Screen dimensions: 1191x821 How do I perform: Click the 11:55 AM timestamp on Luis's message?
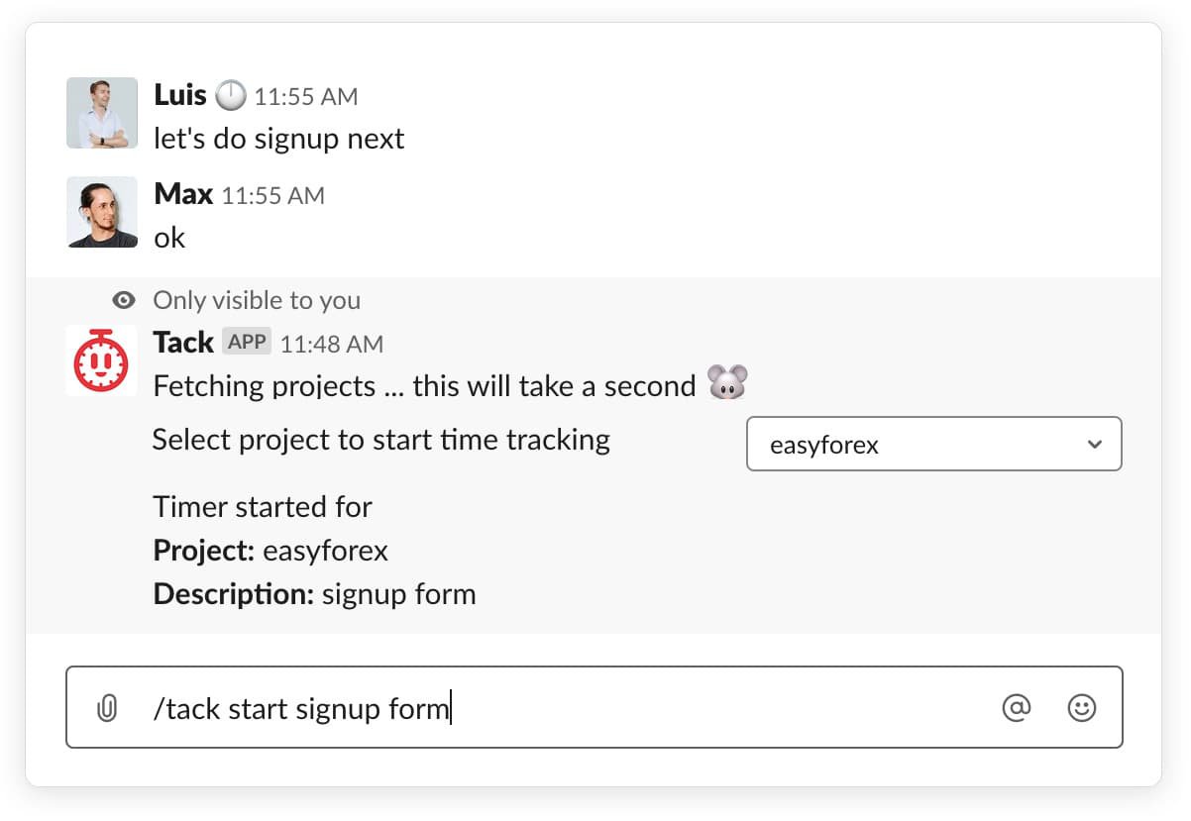[306, 97]
